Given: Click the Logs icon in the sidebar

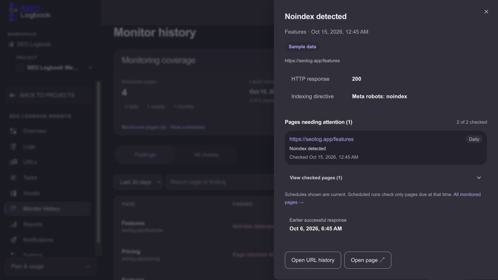Looking at the screenshot, I should (x=13, y=147).
